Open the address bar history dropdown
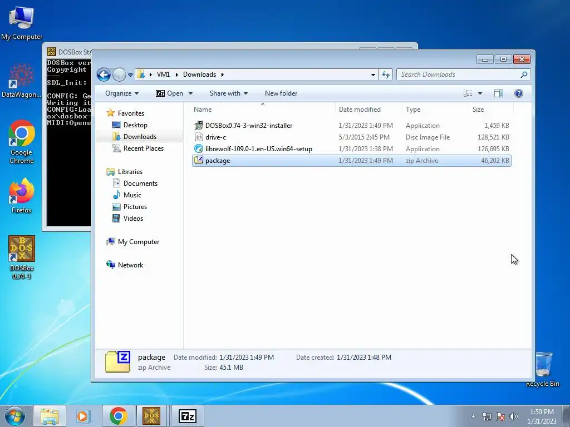Screen dimensions: 570x427 click(x=373, y=75)
